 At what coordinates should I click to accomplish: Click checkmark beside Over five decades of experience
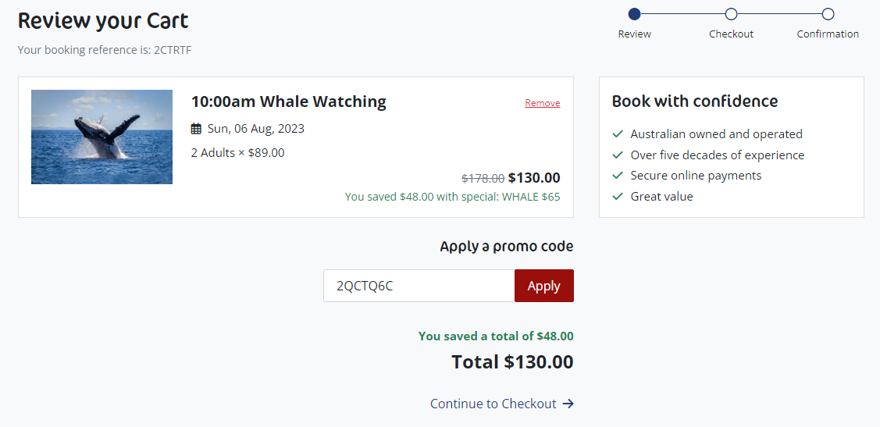click(618, 155)
